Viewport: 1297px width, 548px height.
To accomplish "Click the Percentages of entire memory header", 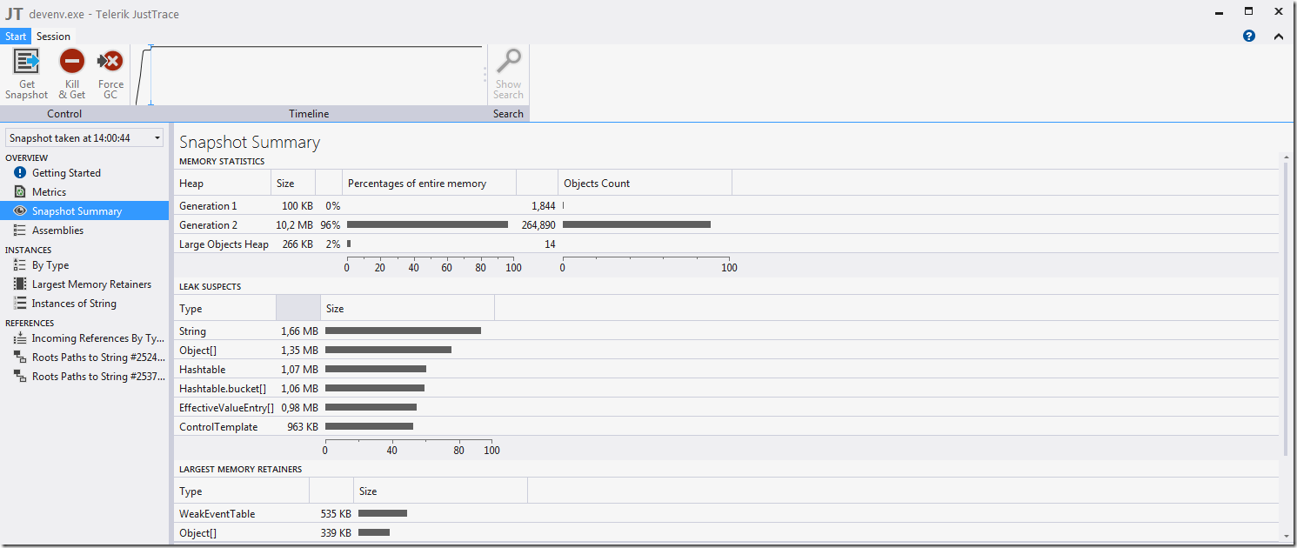I will tap(429, 184).
